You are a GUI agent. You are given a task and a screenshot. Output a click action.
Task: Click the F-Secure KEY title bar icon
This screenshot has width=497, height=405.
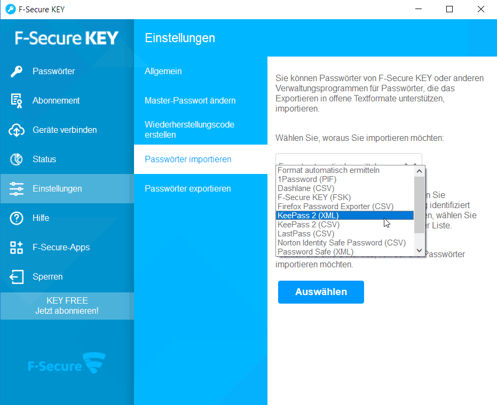[x=11, y=9]
